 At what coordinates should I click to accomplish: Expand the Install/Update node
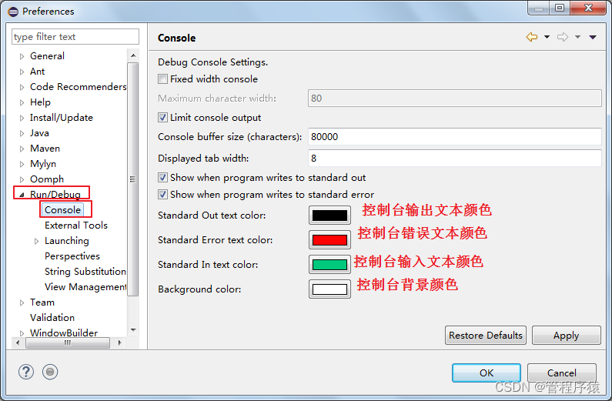click(22, 118)
